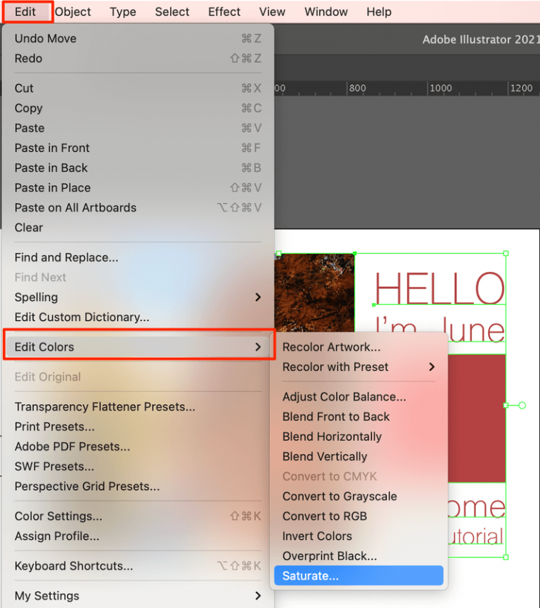Viewport: 540px width, 608px height.
Task: Click the bottom-right selection bounding handle
Action: pyautogui.click(x=506, y=557)
